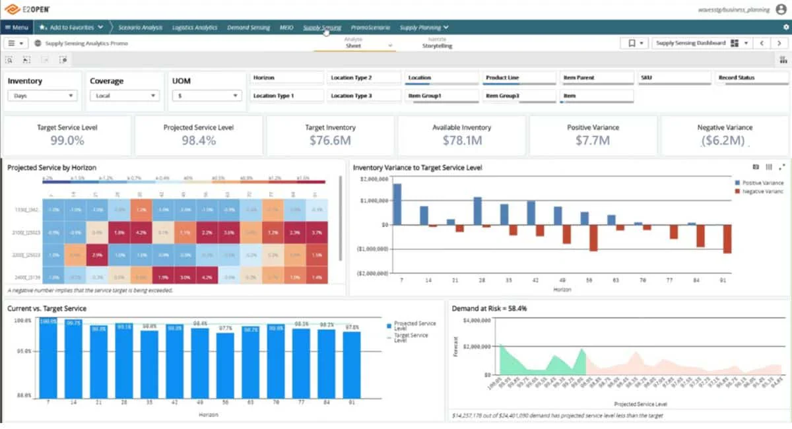The width and height of the screenshot is (792, 429).
Task: Open the Coverage Local dropdown
Action: (x=125, y=96)
